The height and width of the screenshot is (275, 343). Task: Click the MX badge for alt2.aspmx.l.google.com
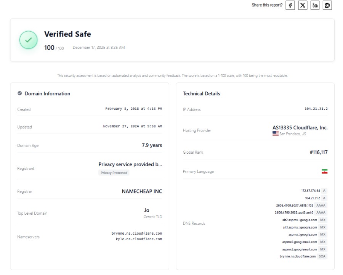point(323,220)
